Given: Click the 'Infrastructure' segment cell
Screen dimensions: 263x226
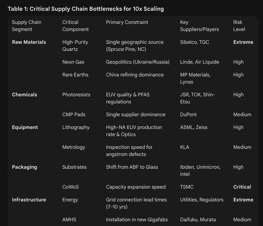Looking at the screenshot, I should 29,200.
